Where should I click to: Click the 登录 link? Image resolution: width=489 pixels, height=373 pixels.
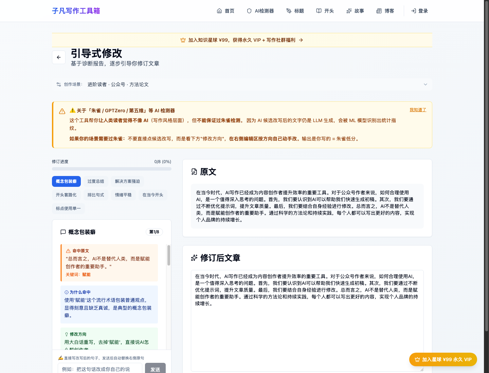coord(419,11)
